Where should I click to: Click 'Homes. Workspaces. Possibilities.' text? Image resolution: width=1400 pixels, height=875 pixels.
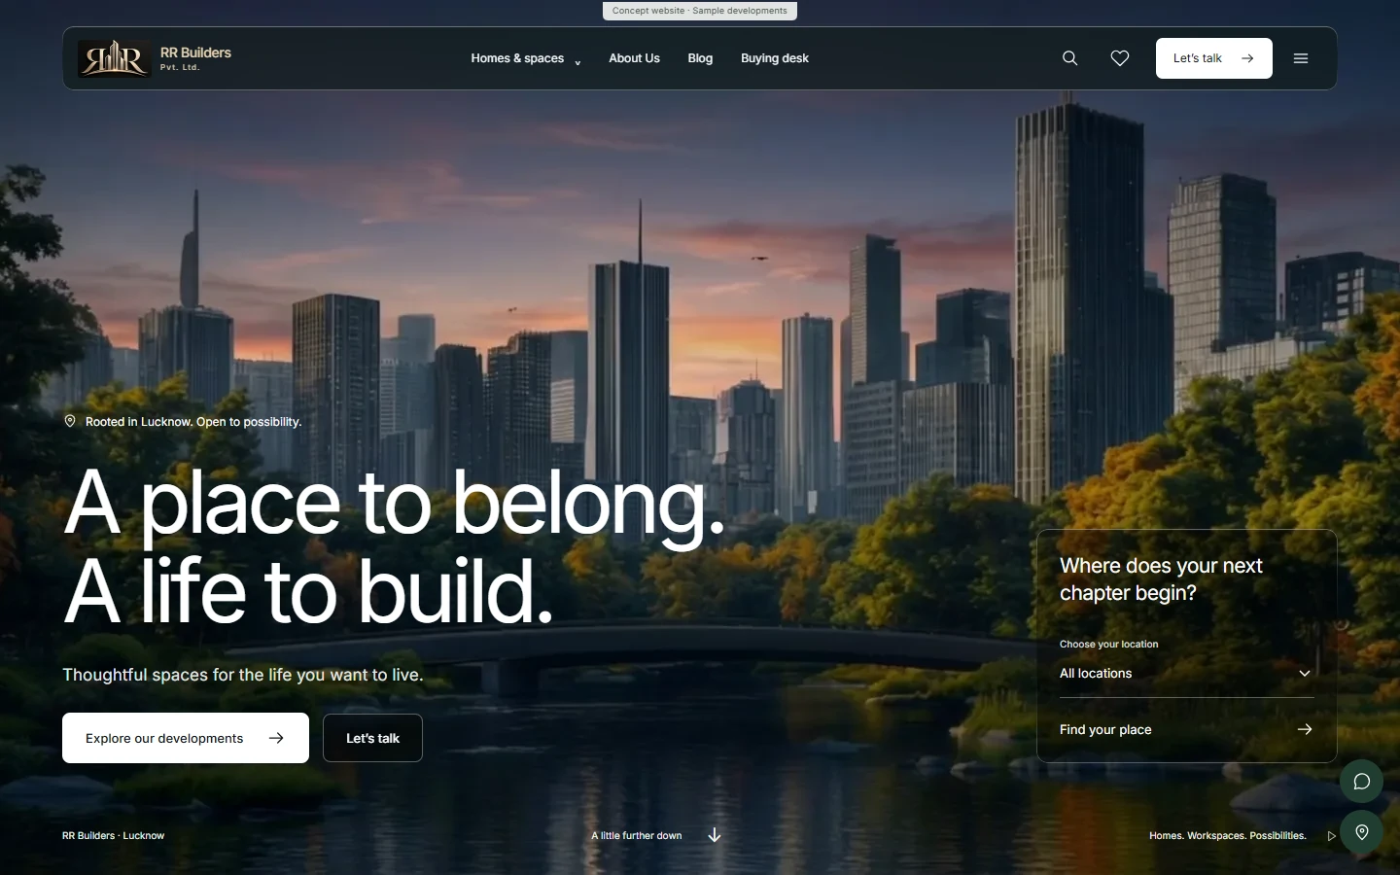tap(1228, 836)
